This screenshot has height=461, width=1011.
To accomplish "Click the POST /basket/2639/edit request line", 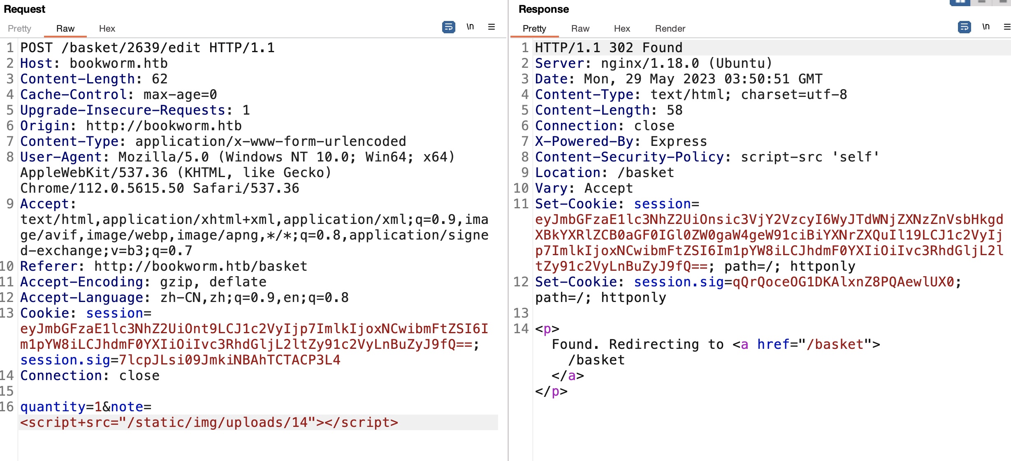I will pyautogui.click(x=147, y=48).
